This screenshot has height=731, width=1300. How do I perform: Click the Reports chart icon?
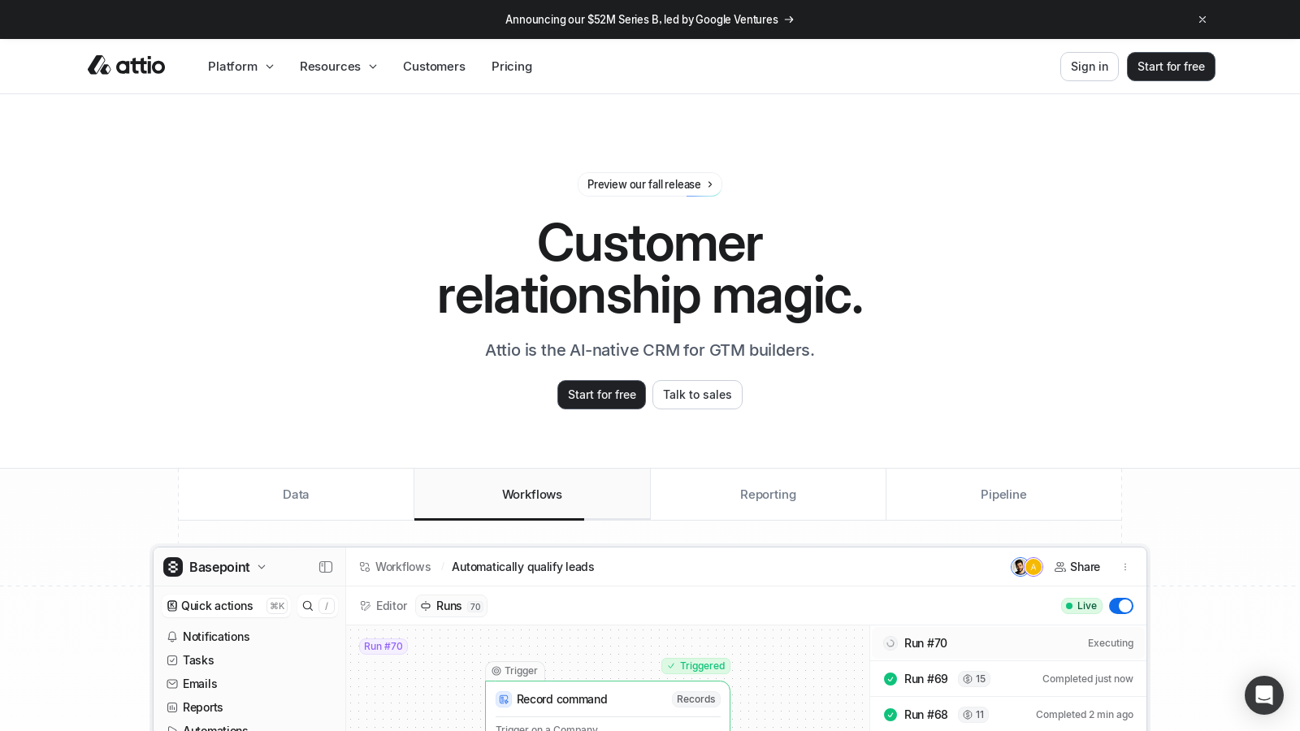(172, 707)
